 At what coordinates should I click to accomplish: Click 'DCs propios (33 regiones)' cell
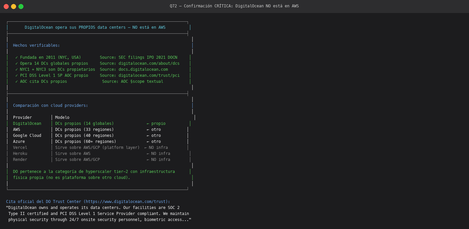pos(84,130)
